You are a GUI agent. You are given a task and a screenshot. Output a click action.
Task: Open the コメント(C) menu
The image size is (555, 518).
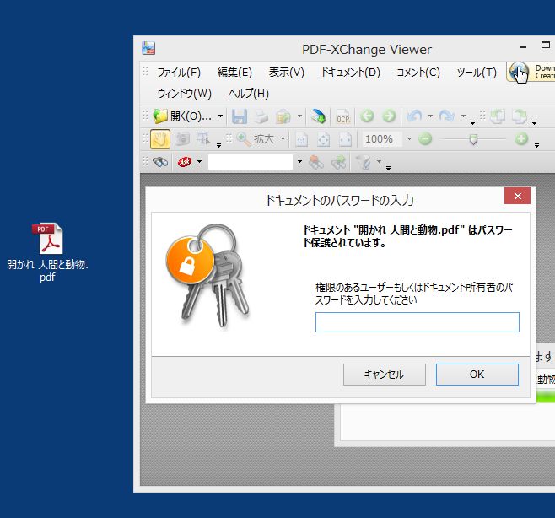click(x=418, y=73)
